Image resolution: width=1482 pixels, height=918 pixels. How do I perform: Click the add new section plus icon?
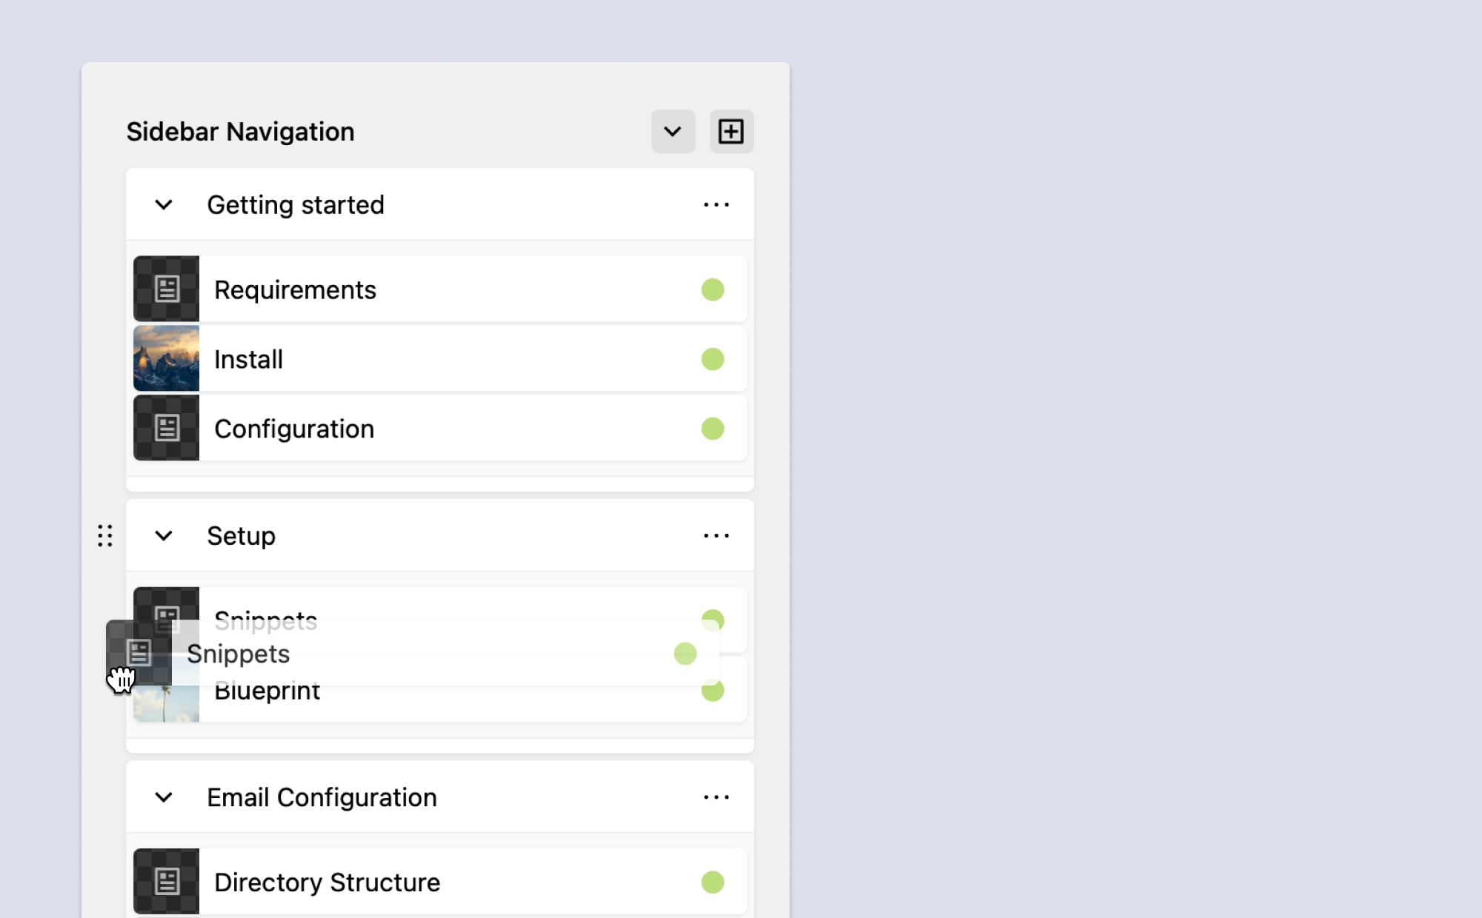point(731,132)
